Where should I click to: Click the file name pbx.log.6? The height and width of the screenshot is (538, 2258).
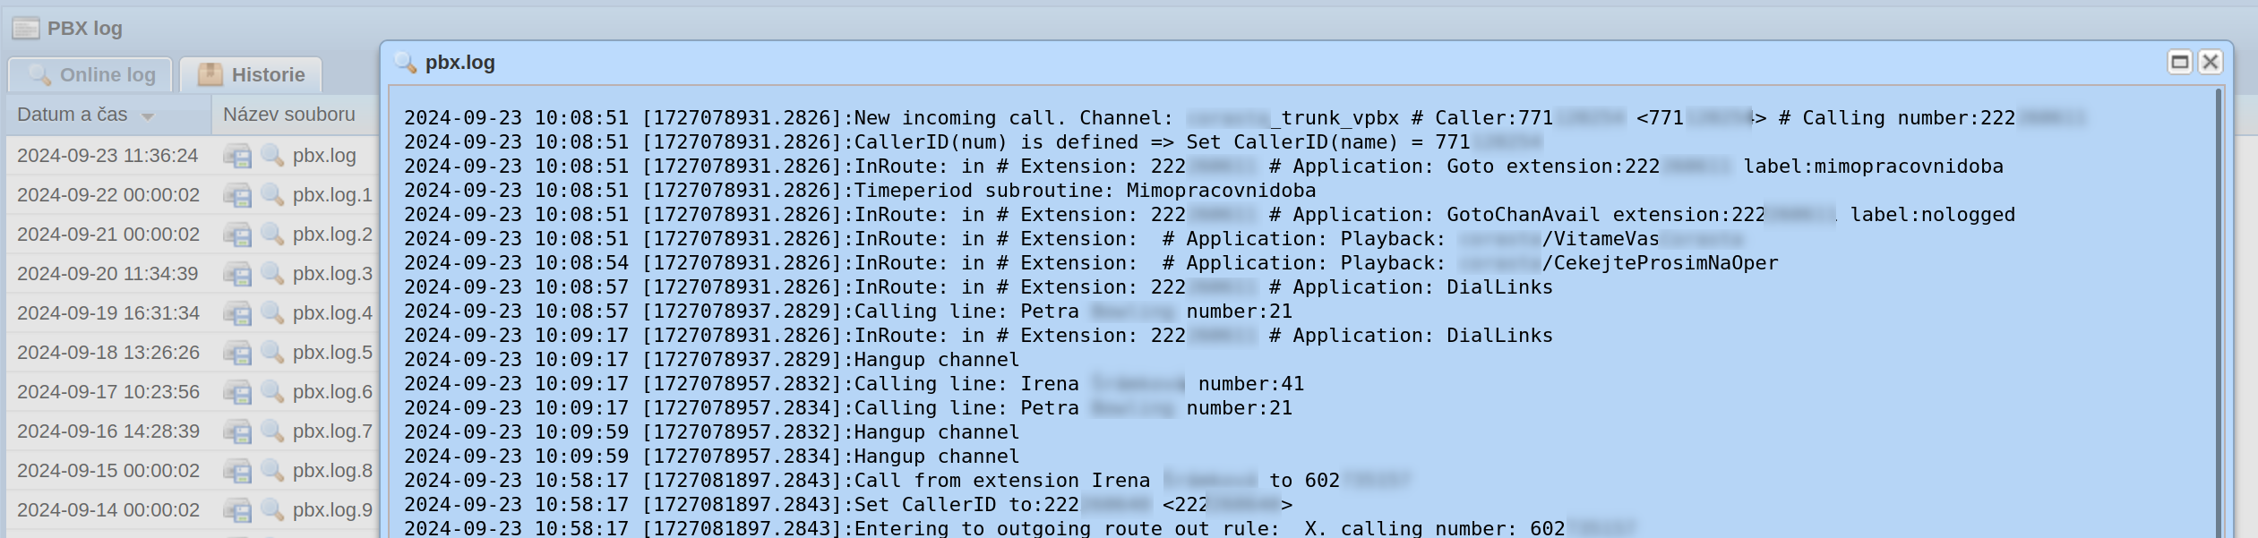[x=332, y=392]
